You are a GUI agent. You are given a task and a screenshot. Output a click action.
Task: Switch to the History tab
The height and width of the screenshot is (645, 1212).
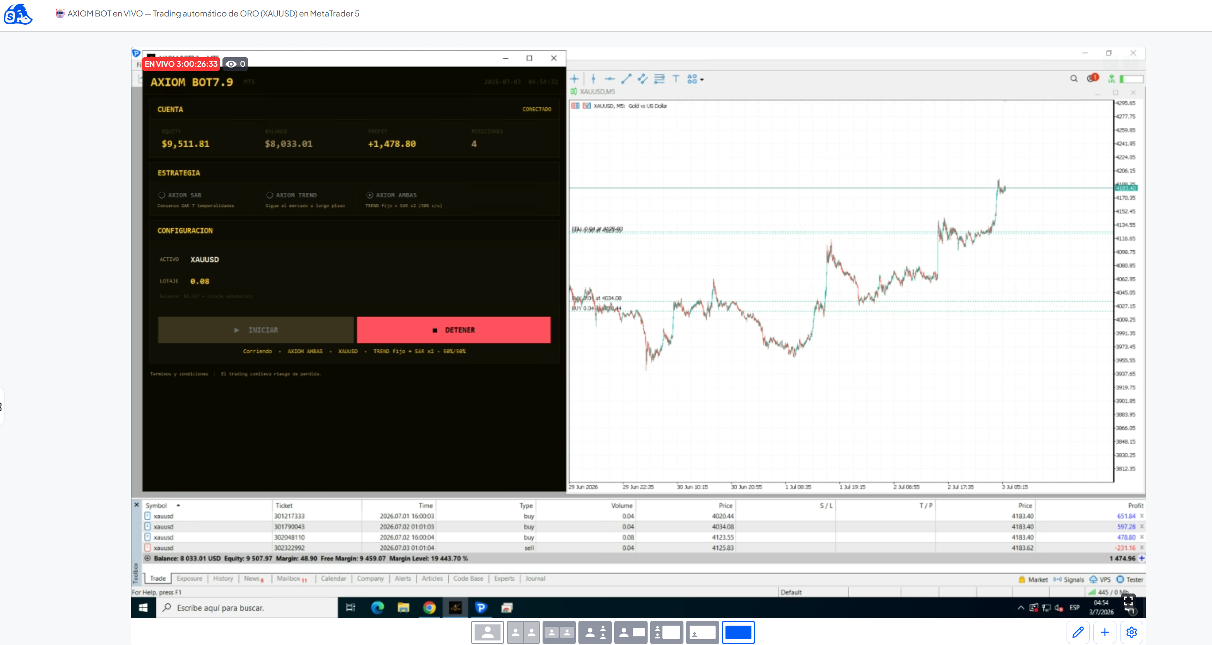[223, 579]
